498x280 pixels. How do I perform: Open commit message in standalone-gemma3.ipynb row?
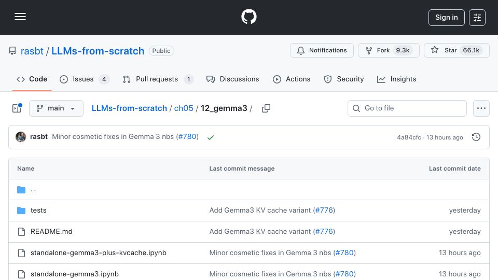[270, 274]
